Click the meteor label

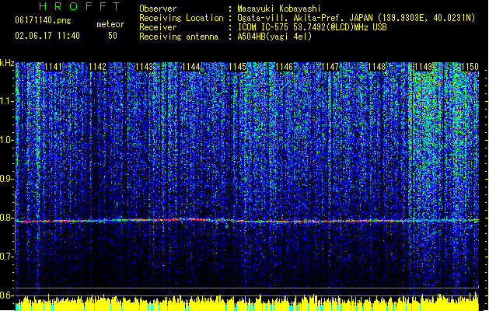(110, 24)
